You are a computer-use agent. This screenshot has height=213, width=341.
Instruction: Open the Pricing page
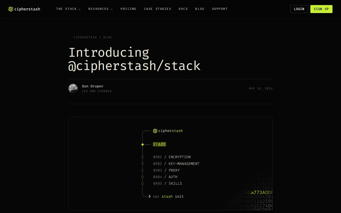[x=128, y=9]
